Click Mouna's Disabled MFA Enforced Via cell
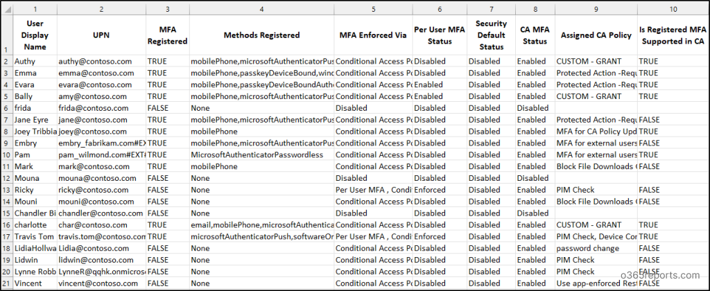Image resolution: width=710 pixels, height=291 pixels. [373, 178]
